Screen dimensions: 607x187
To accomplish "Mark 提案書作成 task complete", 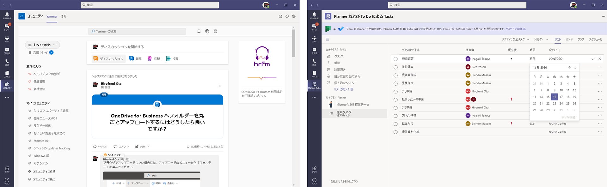I will [x=395, y=75].
